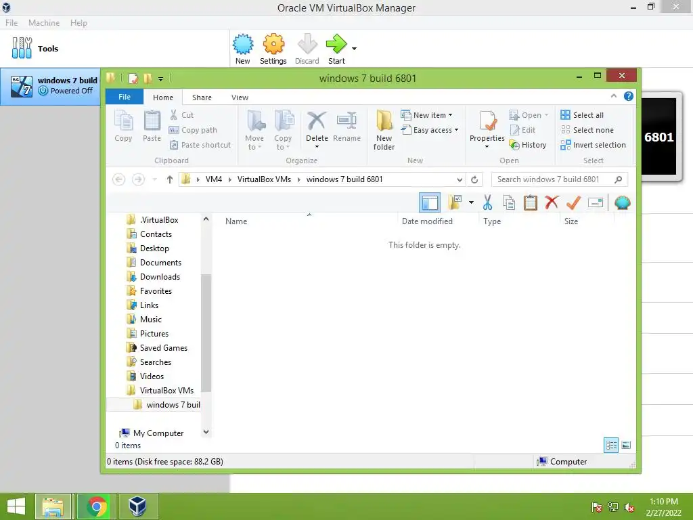This screenshot has height=520, width=693.
Task: Expand address bar history dropdown
Action: 460,179
